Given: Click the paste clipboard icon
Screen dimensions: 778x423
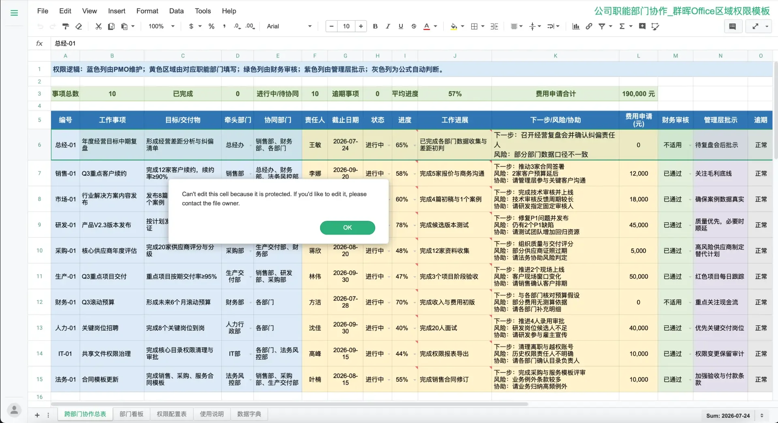Looking at the screenshot, I should click(x=124, y=26).
